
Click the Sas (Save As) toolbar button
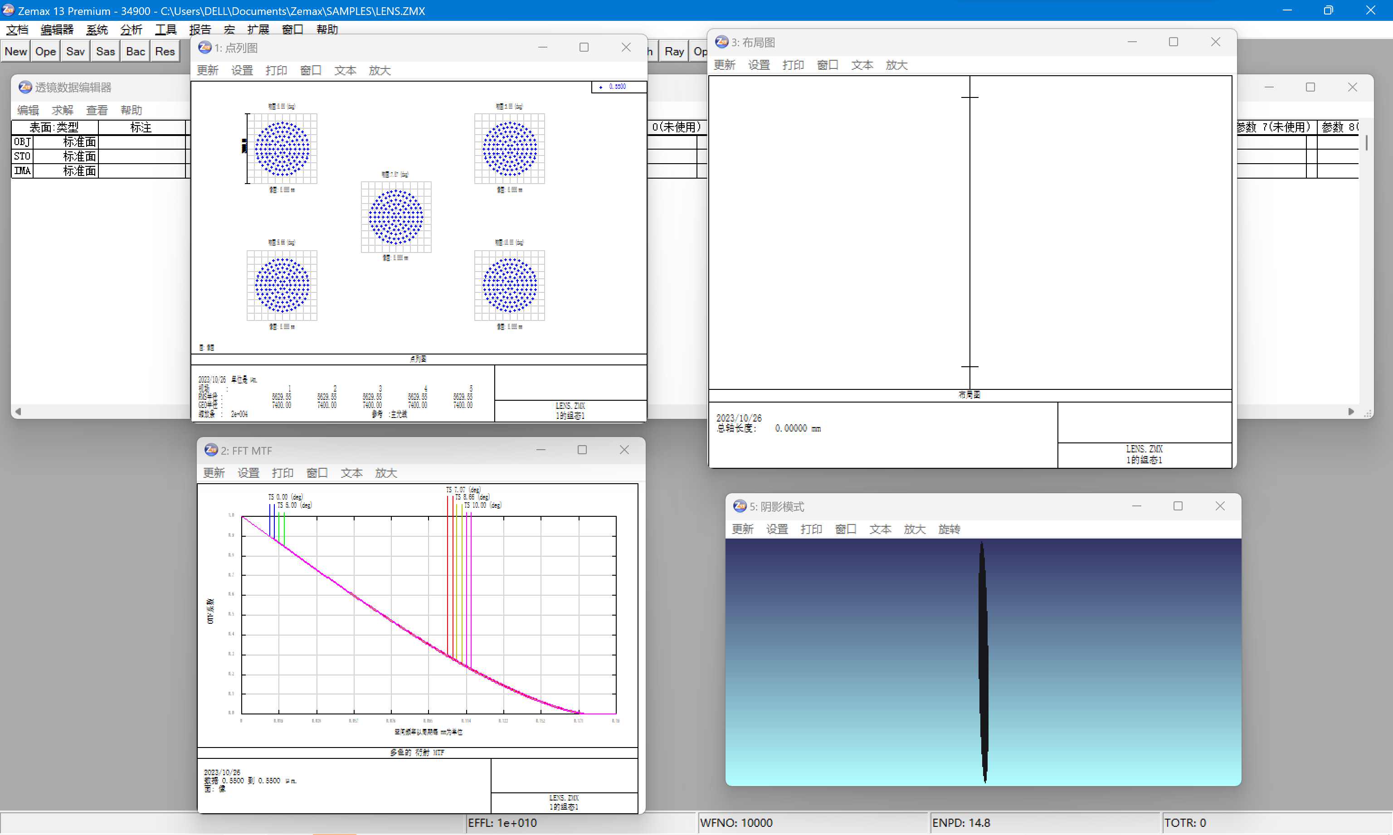105,52
